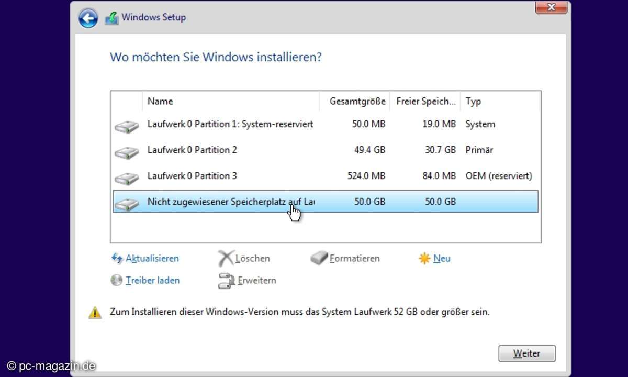Click the Erweitern link
Screen dimensions: 628x377
pos(257,280)
